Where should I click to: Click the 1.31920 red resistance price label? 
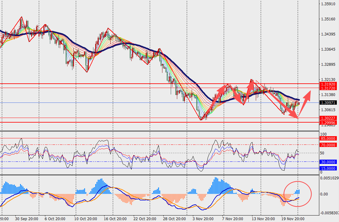(x=328, y=84)
